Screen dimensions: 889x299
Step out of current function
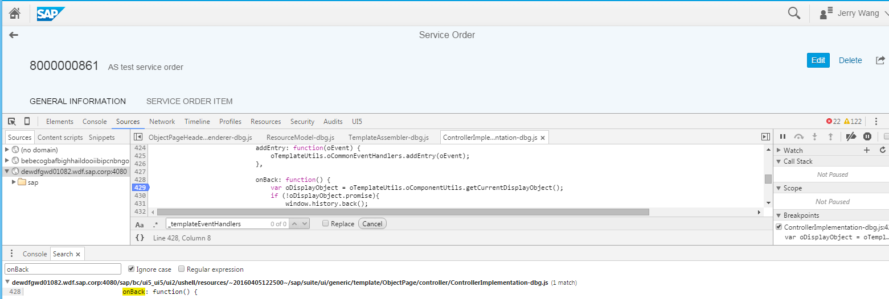point(830,137)
